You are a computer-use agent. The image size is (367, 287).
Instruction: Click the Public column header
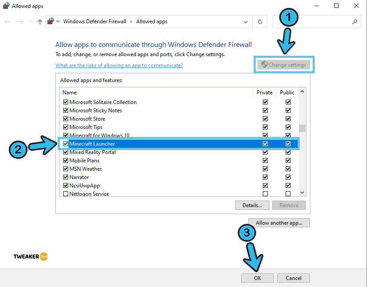pyautogui.click(x=287, y=93)
